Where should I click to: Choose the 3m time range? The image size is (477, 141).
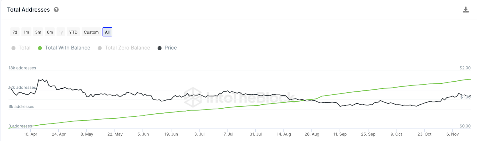tap(38, 32)
